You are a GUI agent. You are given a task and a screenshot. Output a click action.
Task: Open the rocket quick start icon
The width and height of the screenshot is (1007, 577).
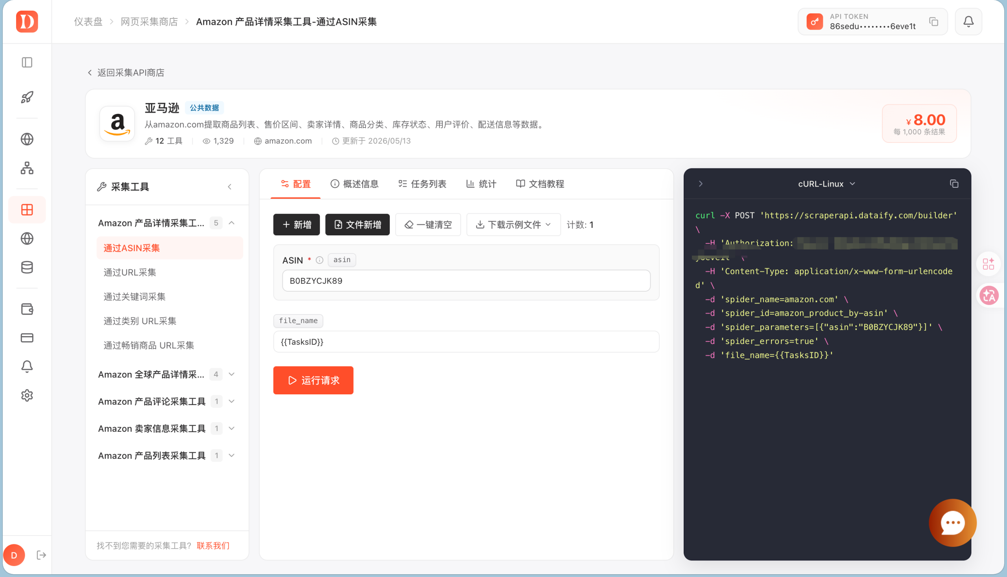click(x=27, y=97)
